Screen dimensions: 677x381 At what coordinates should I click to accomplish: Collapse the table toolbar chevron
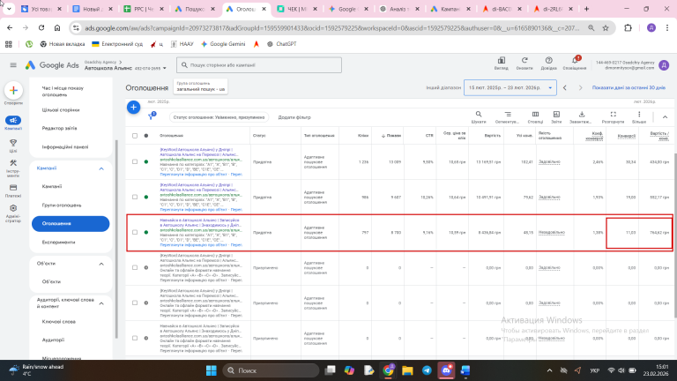tap(666, 116)
